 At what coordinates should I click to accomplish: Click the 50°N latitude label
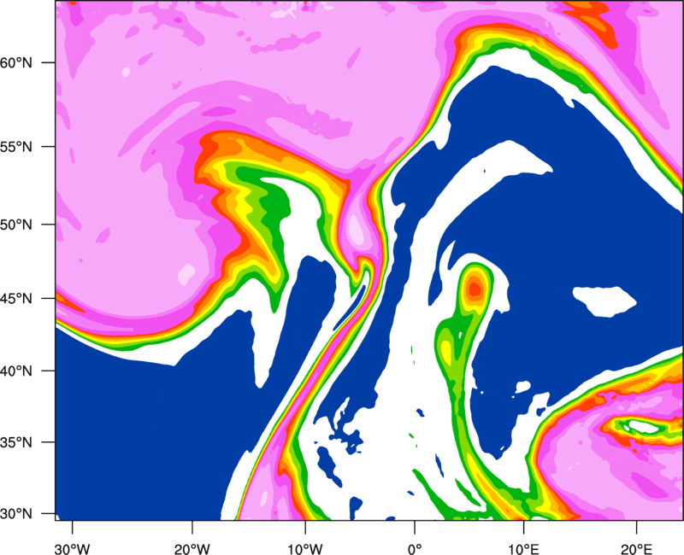click(16, 225)
